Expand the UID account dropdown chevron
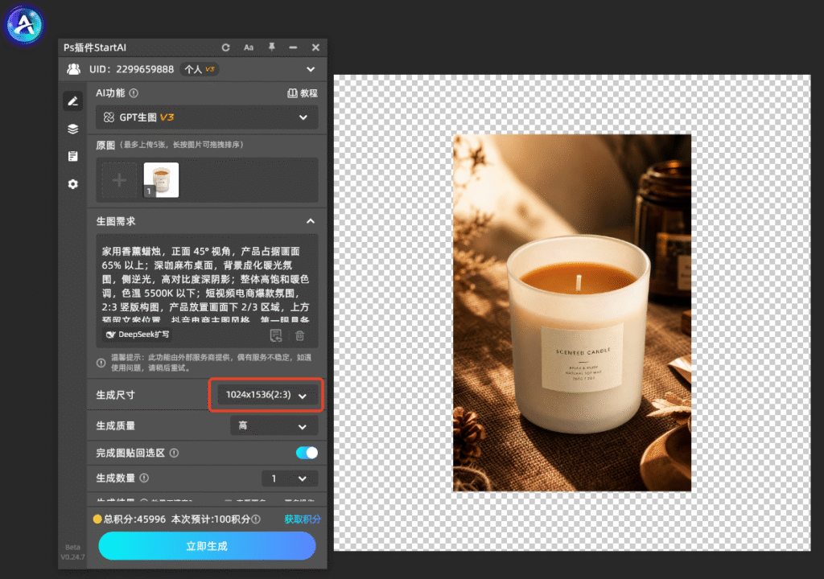The height and width of the screenshot is (579, 824). coord(311,69)
